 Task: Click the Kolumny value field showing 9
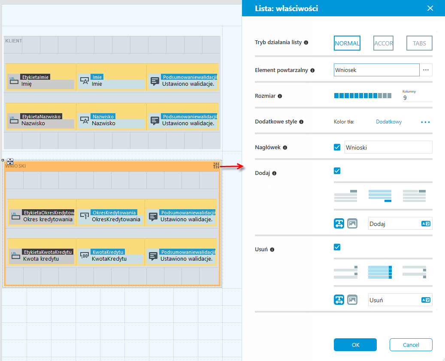tap(417, 98)
